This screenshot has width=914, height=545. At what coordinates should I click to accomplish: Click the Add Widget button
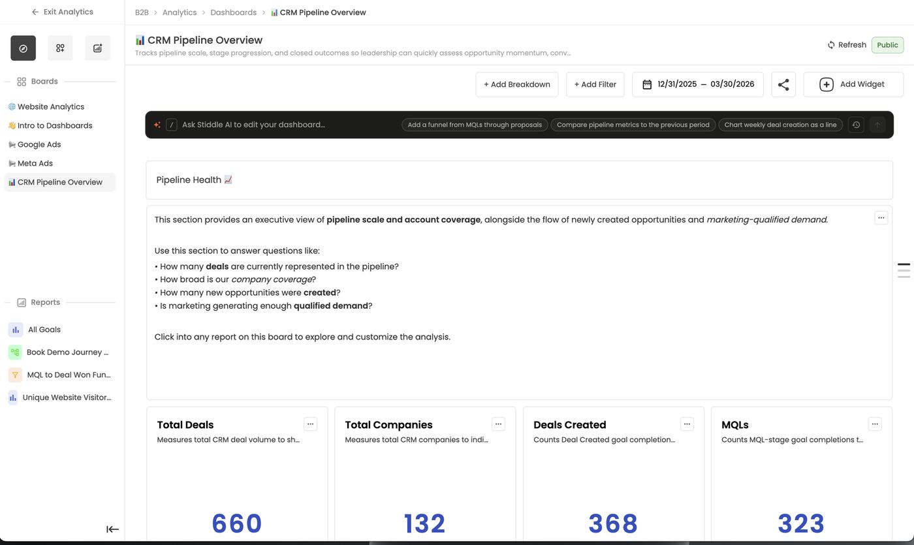click(853, 84)
